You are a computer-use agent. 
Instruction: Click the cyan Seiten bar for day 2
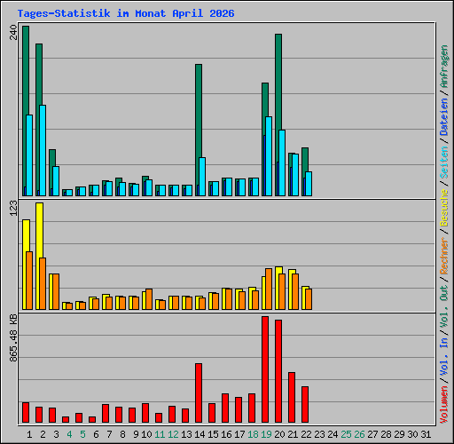coord(43,150)
